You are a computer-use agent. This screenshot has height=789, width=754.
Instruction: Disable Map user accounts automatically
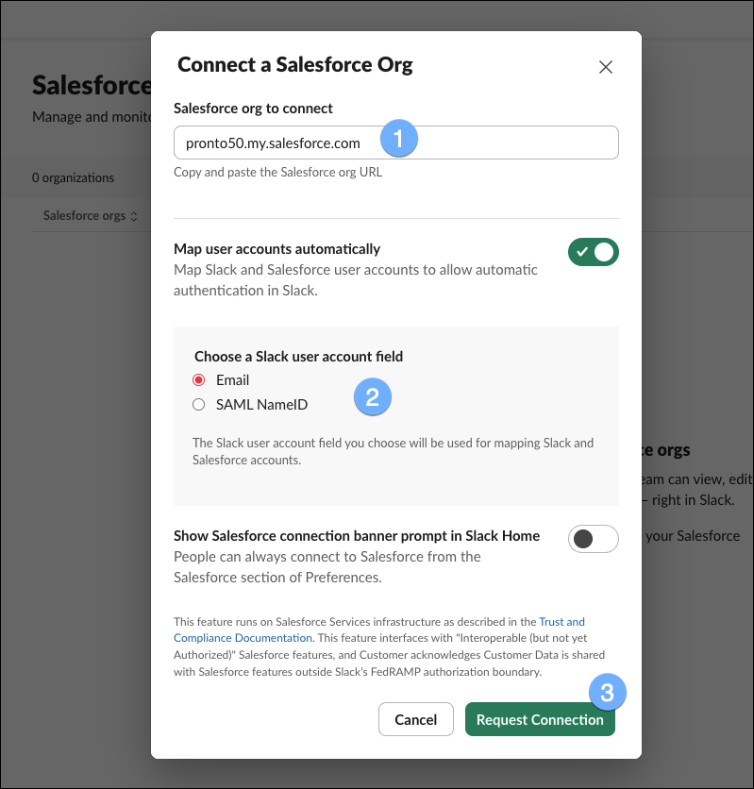(594, 252)
